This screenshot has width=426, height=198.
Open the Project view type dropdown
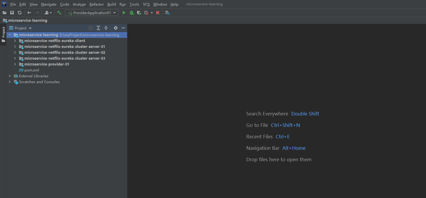coord(21,28)
